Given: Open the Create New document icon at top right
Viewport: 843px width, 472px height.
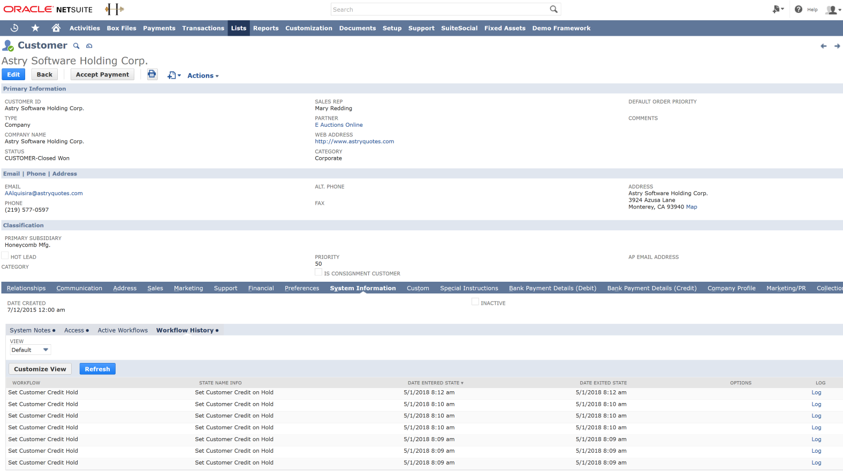Looking at the screenshot, I should (x=778, y=9).
